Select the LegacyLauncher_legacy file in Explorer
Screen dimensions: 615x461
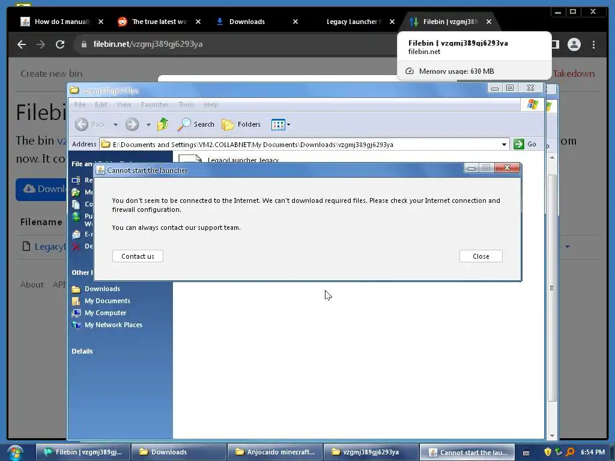click(x=243, y=160)
